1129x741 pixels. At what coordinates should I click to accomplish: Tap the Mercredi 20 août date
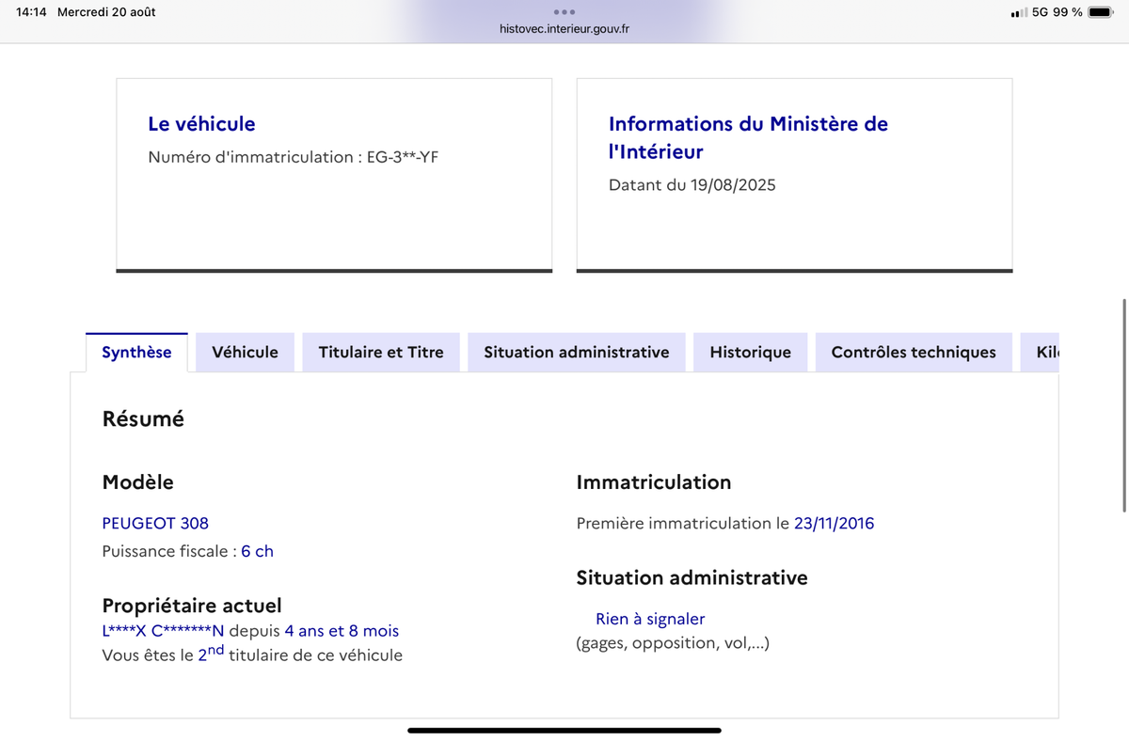click(x=106, y=12)
